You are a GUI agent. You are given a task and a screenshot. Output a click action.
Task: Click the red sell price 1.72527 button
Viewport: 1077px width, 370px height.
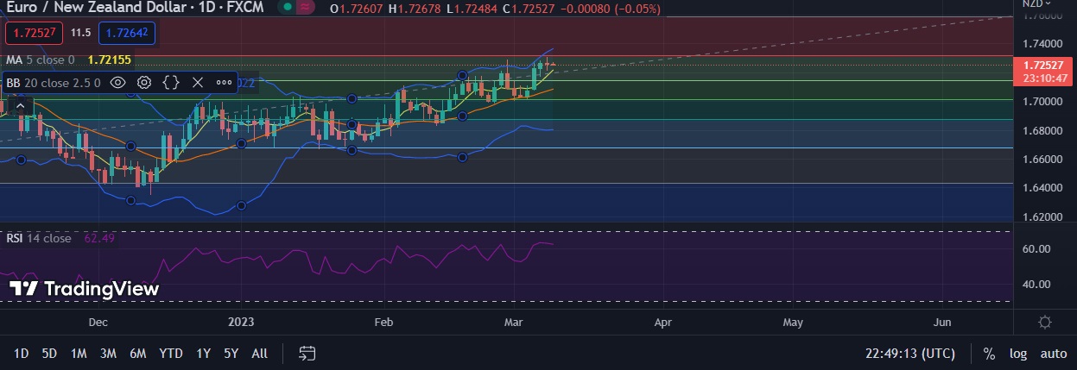[x=33, y=33]
